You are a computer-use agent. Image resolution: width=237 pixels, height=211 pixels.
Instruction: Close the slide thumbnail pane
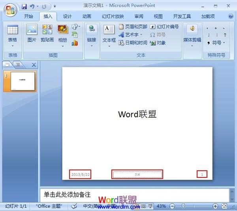pyautogui.click(x=34, y=65)
